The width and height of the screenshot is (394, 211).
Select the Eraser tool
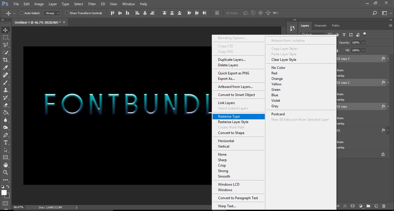[5, 105]
